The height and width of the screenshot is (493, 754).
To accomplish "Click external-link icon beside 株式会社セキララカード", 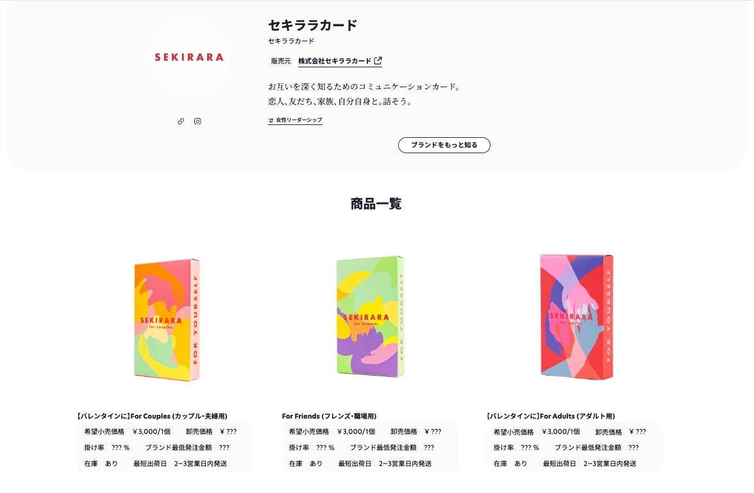I will point(378,61).
